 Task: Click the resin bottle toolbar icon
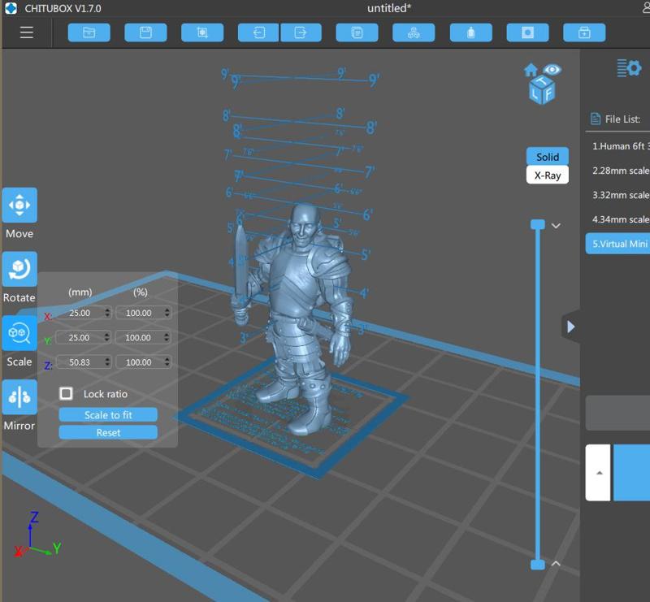[x=470, y=32]
